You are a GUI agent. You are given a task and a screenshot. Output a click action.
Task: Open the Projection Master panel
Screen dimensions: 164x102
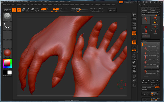7,10
